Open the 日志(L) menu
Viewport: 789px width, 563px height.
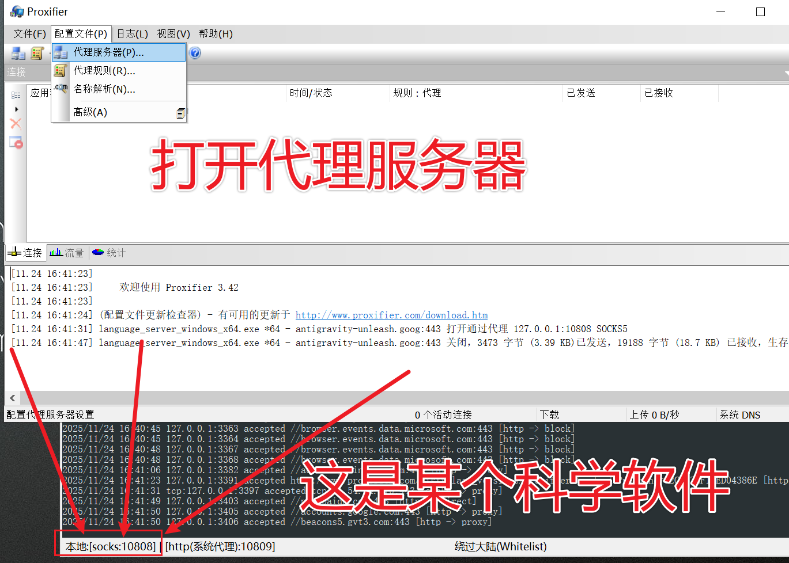click(131, 33)
